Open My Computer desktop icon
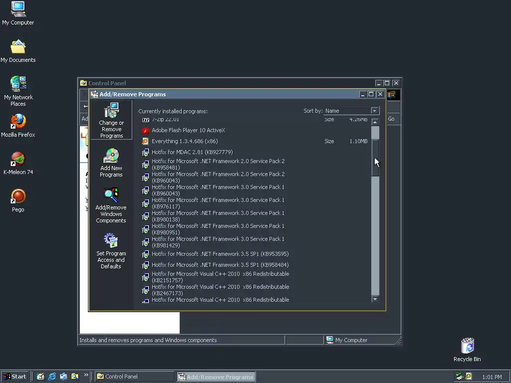This screenshot has width=511, height=383. click(18, 13)
